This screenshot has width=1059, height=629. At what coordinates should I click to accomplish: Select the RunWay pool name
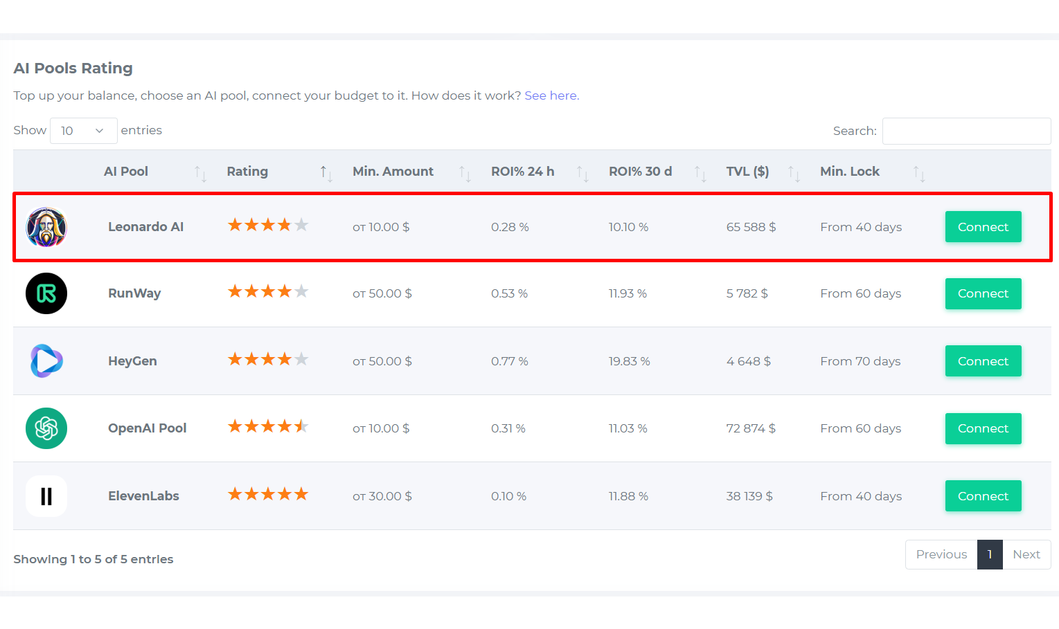[134, 293]
